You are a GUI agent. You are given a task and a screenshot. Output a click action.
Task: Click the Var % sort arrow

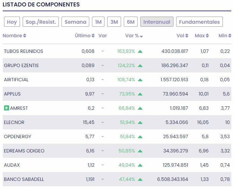coord(141,36)
